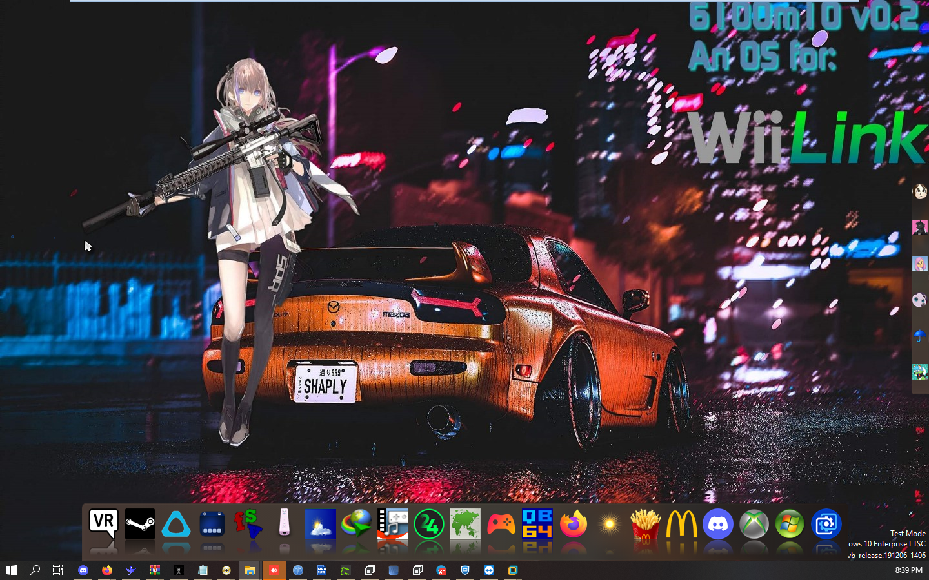The height and width of the screenshot is (580, 929).
Task: Launch Discord from the dock
Action: pos(718,524)
